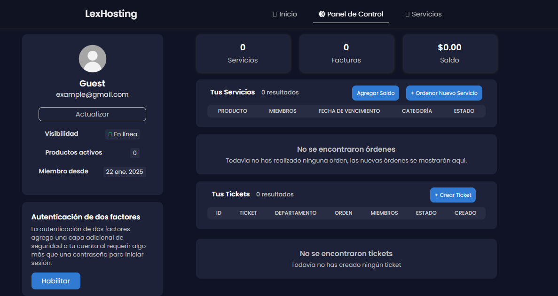Click the Agregar Saldo button
558x296 pixels.
[376, 93]
